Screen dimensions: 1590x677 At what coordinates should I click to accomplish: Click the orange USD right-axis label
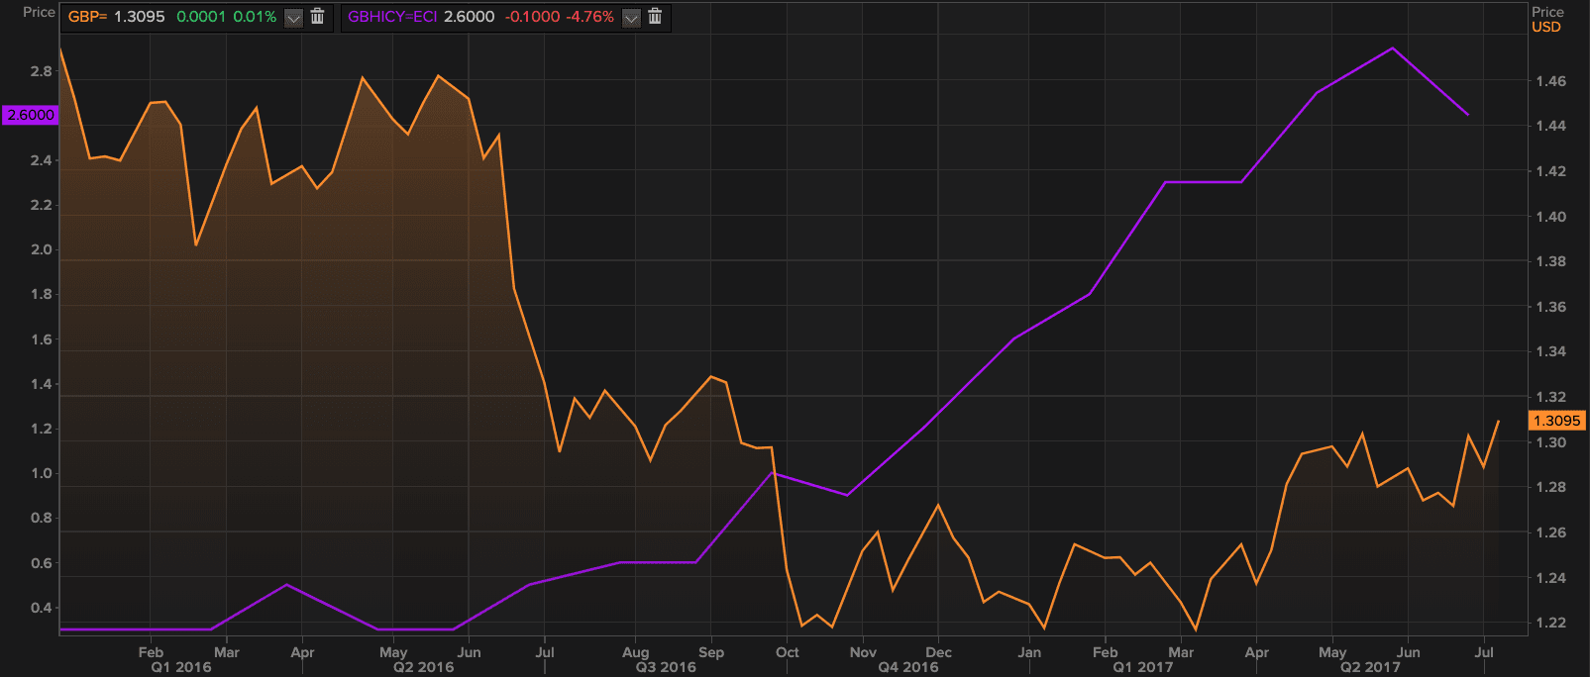point(1545,27)
